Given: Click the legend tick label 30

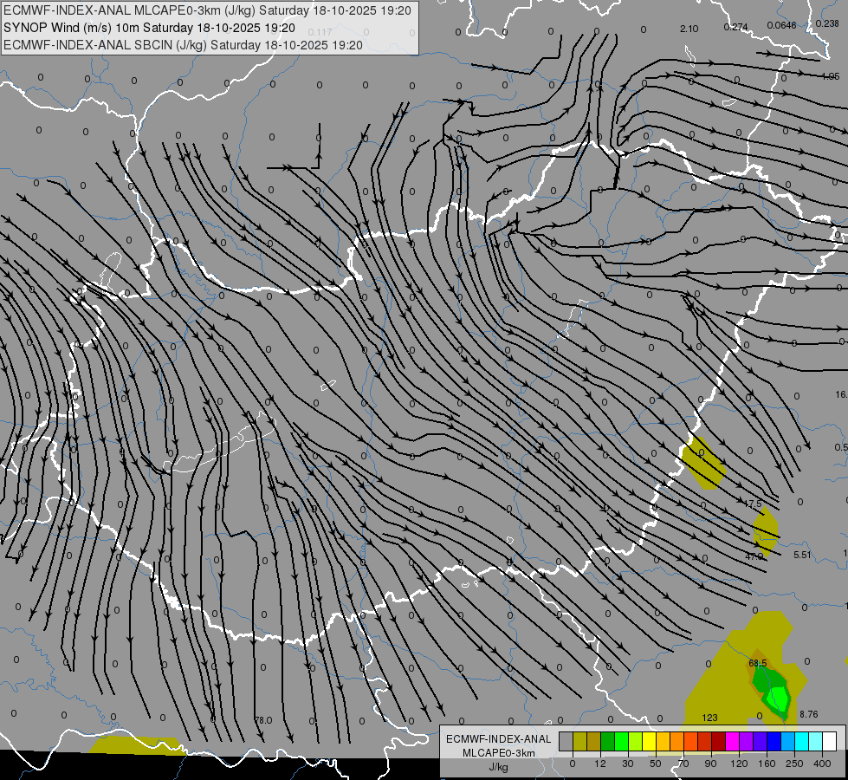Looking at the screenshot, I should pyautogui.click(x=628, y=764).
